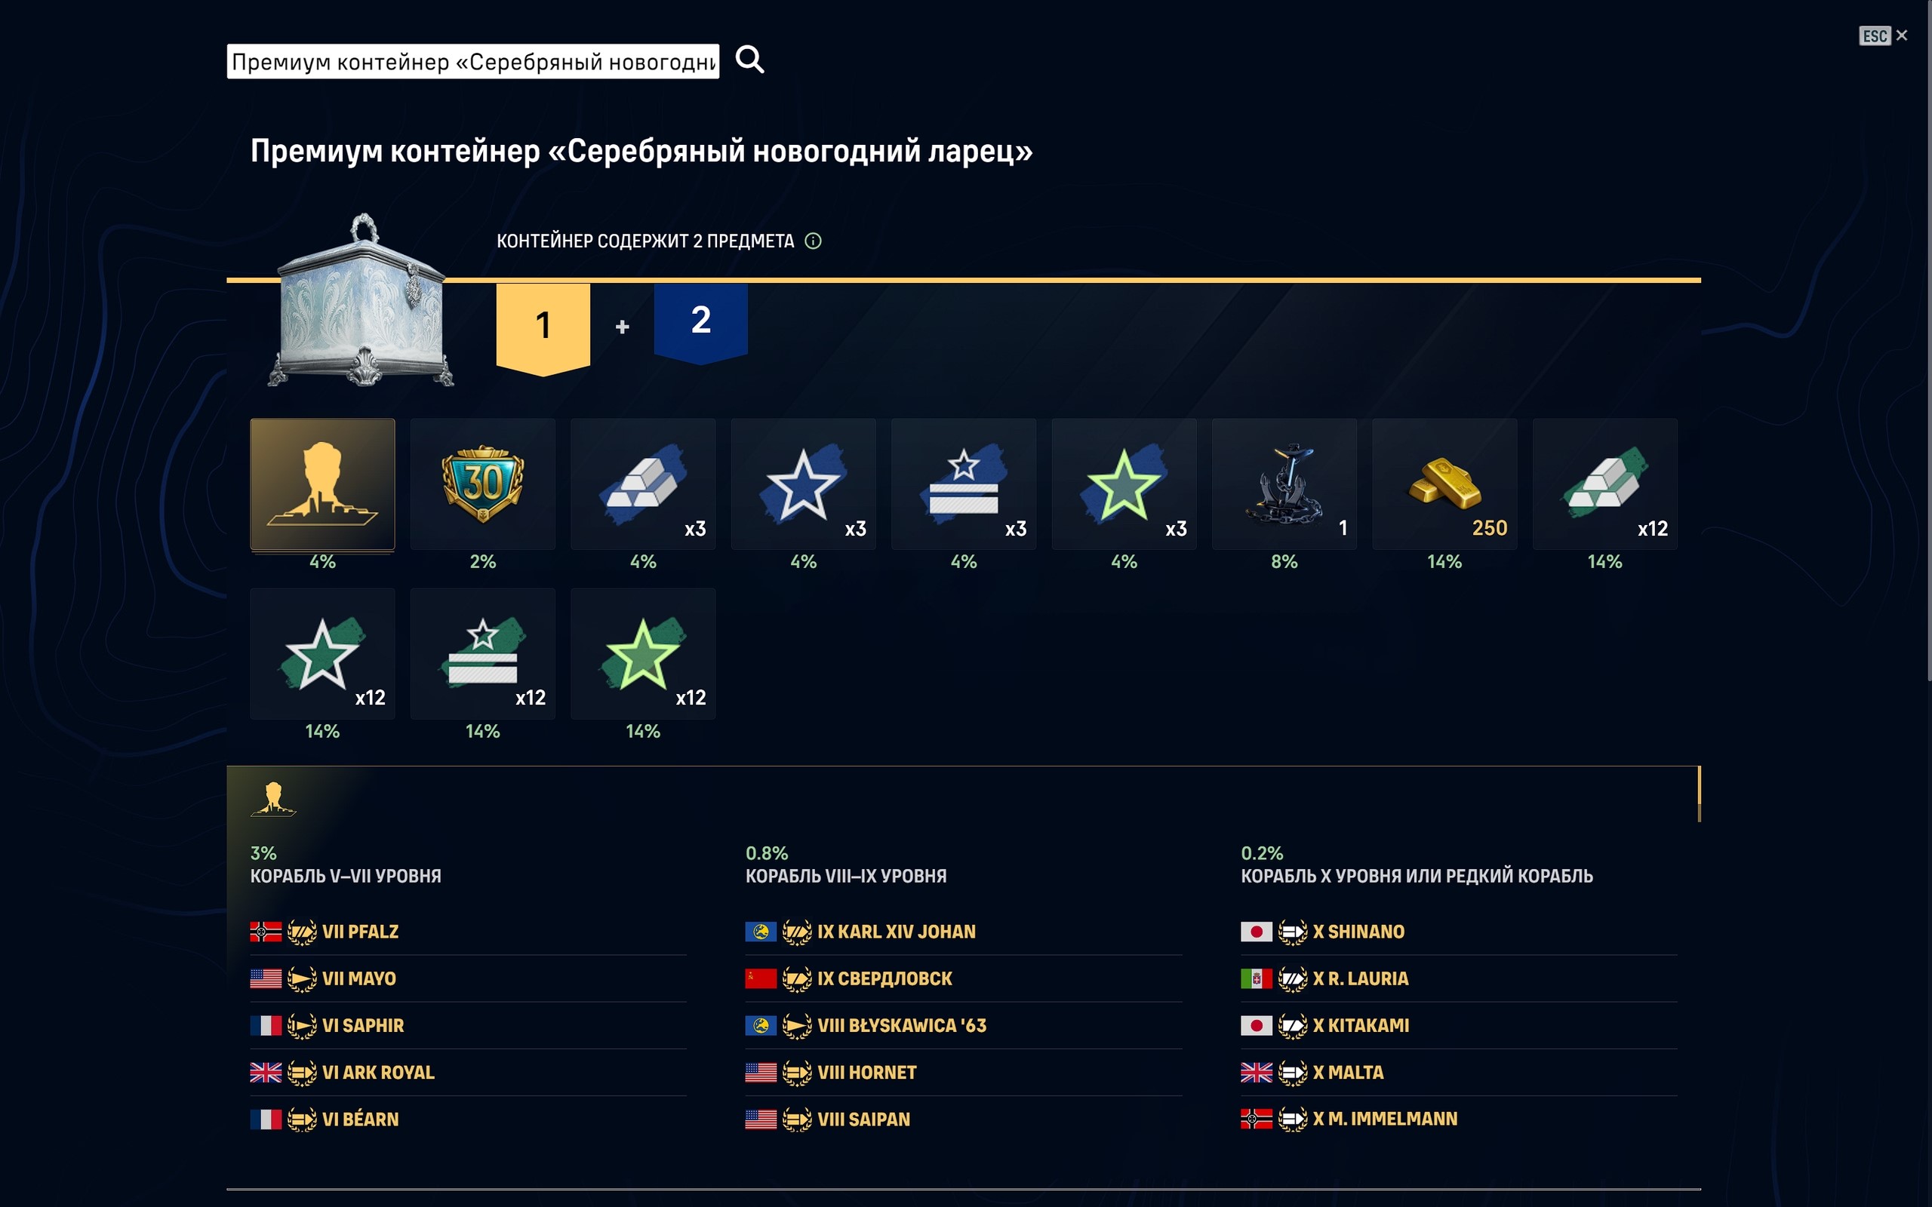Select the anchor and chain reward tile
The image size is (1932, 1207).
[x=1284, y=484]
